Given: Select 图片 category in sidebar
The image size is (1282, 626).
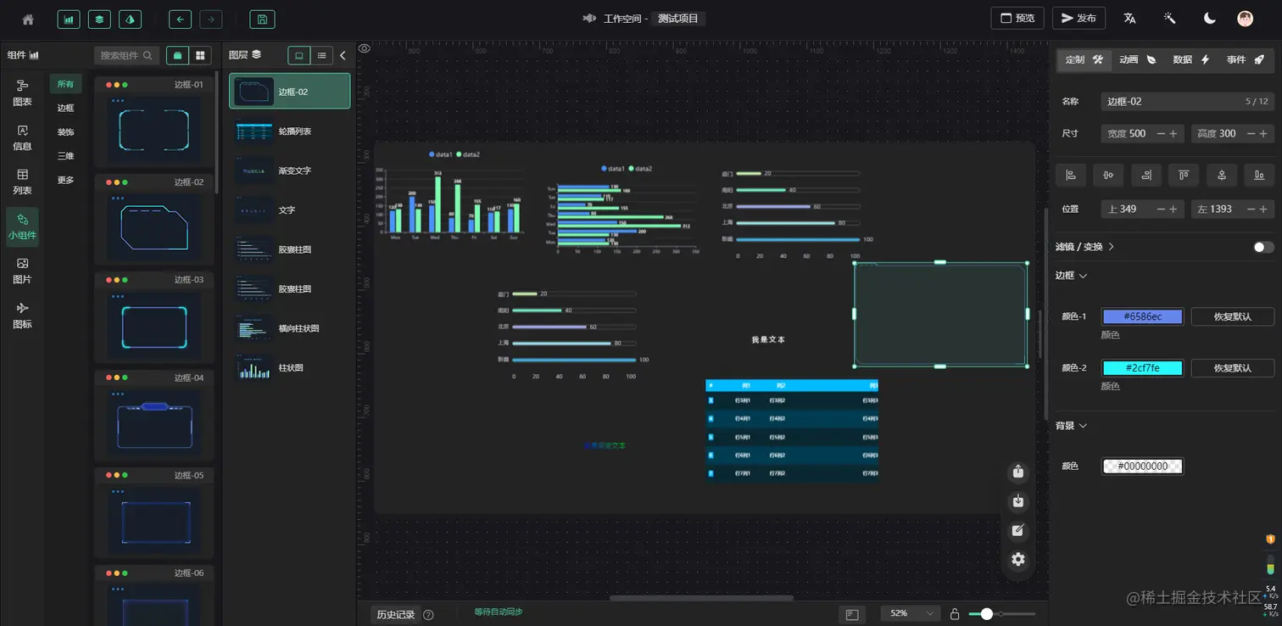Looking at the screenshot, I should pos(23,271).
